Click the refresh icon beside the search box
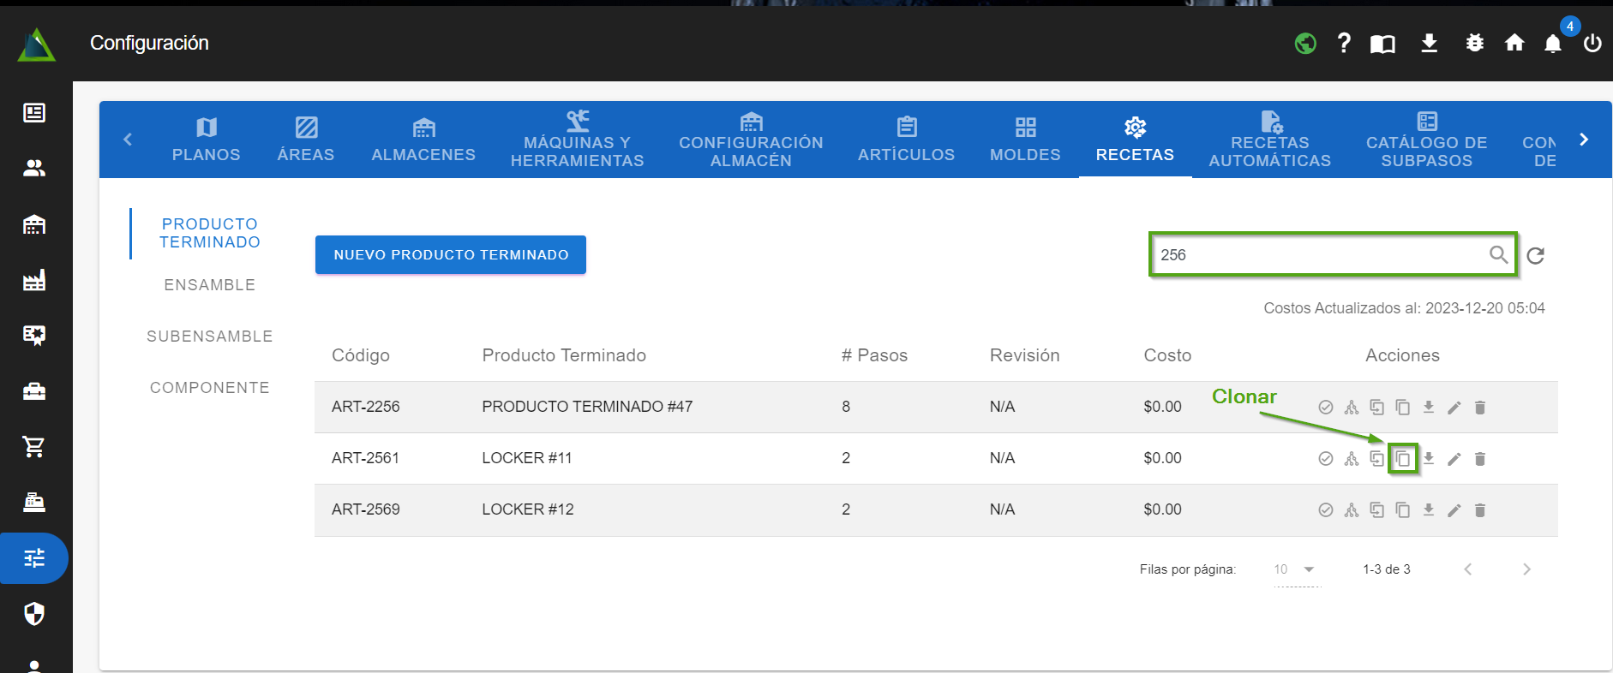Image resolution: width=1613 pixels, height=673 pixels. pyautogui.click(x=1535, y=255)
